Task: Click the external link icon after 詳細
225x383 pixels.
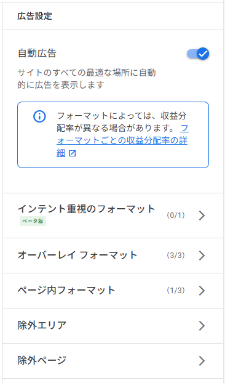Action: (x=73, y=153)
